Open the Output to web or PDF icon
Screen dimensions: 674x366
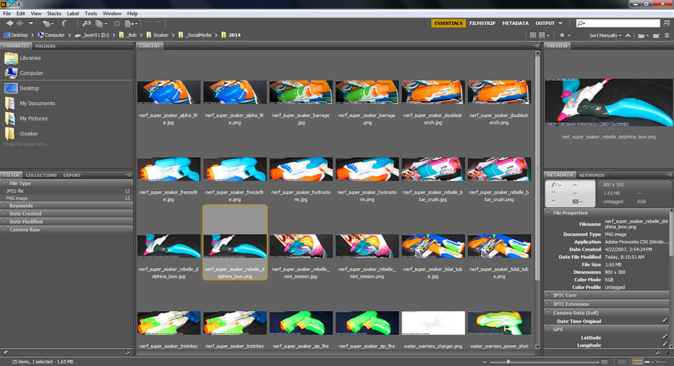[x=132, y=24]
